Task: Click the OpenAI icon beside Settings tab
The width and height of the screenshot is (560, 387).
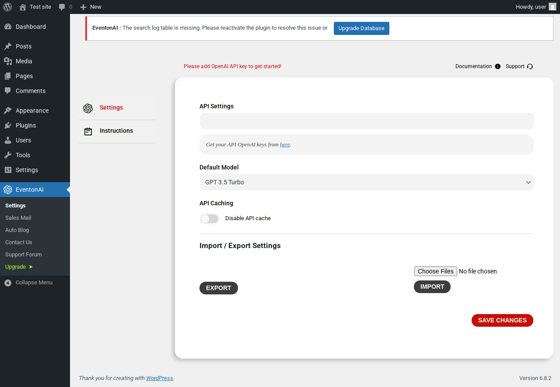Action: 88,108
